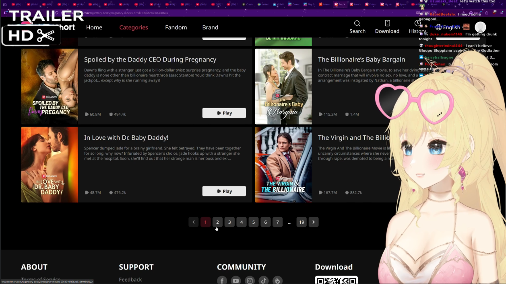Image resolution: width=506 pixels, height=284 pixels.
Task: Open In Love with Dr. Baby Daddy poster
Action: pos(50,165)
